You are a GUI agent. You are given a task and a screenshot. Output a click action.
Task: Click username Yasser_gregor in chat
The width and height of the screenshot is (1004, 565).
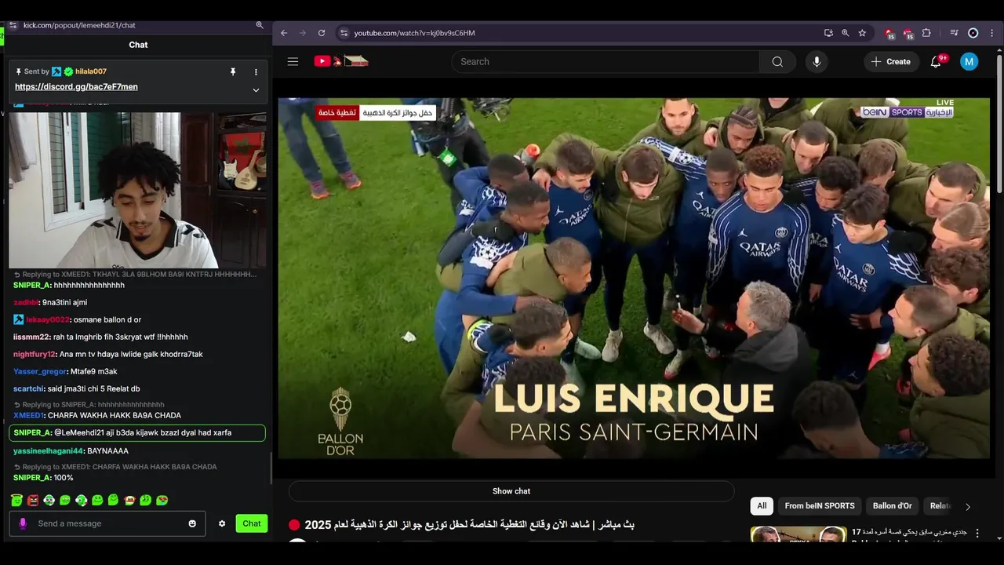click(40, 371)
